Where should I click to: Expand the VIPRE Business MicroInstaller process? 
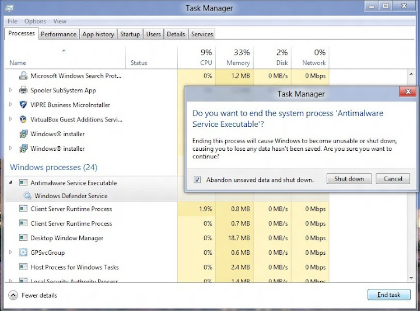click(x=10, y=104)
